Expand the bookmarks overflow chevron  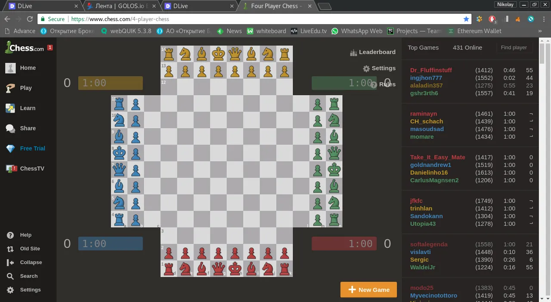(x=540, y=31)
